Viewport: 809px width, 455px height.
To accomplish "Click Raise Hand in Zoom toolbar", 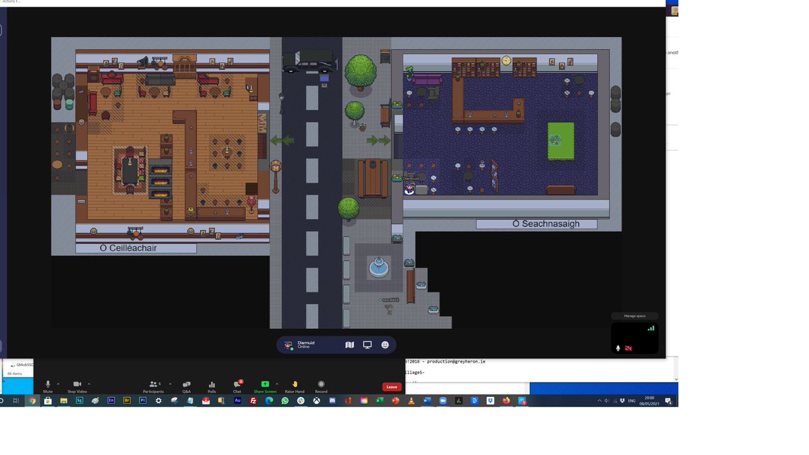I will 295,386.
